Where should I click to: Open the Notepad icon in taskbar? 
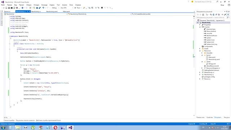point(11,127)
